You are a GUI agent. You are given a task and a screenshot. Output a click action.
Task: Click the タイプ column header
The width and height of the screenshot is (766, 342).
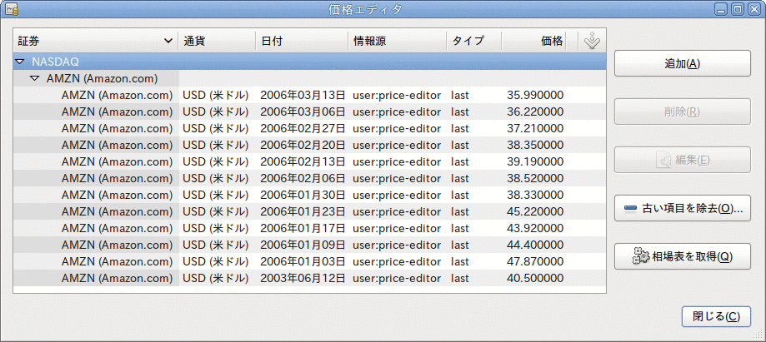475,41
